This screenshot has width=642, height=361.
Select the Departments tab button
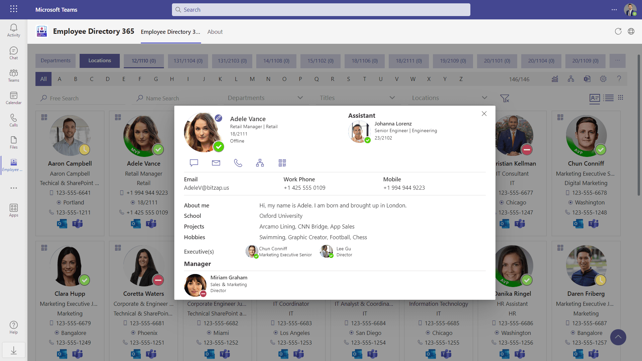pyautogui.click(x=56, y=61)
